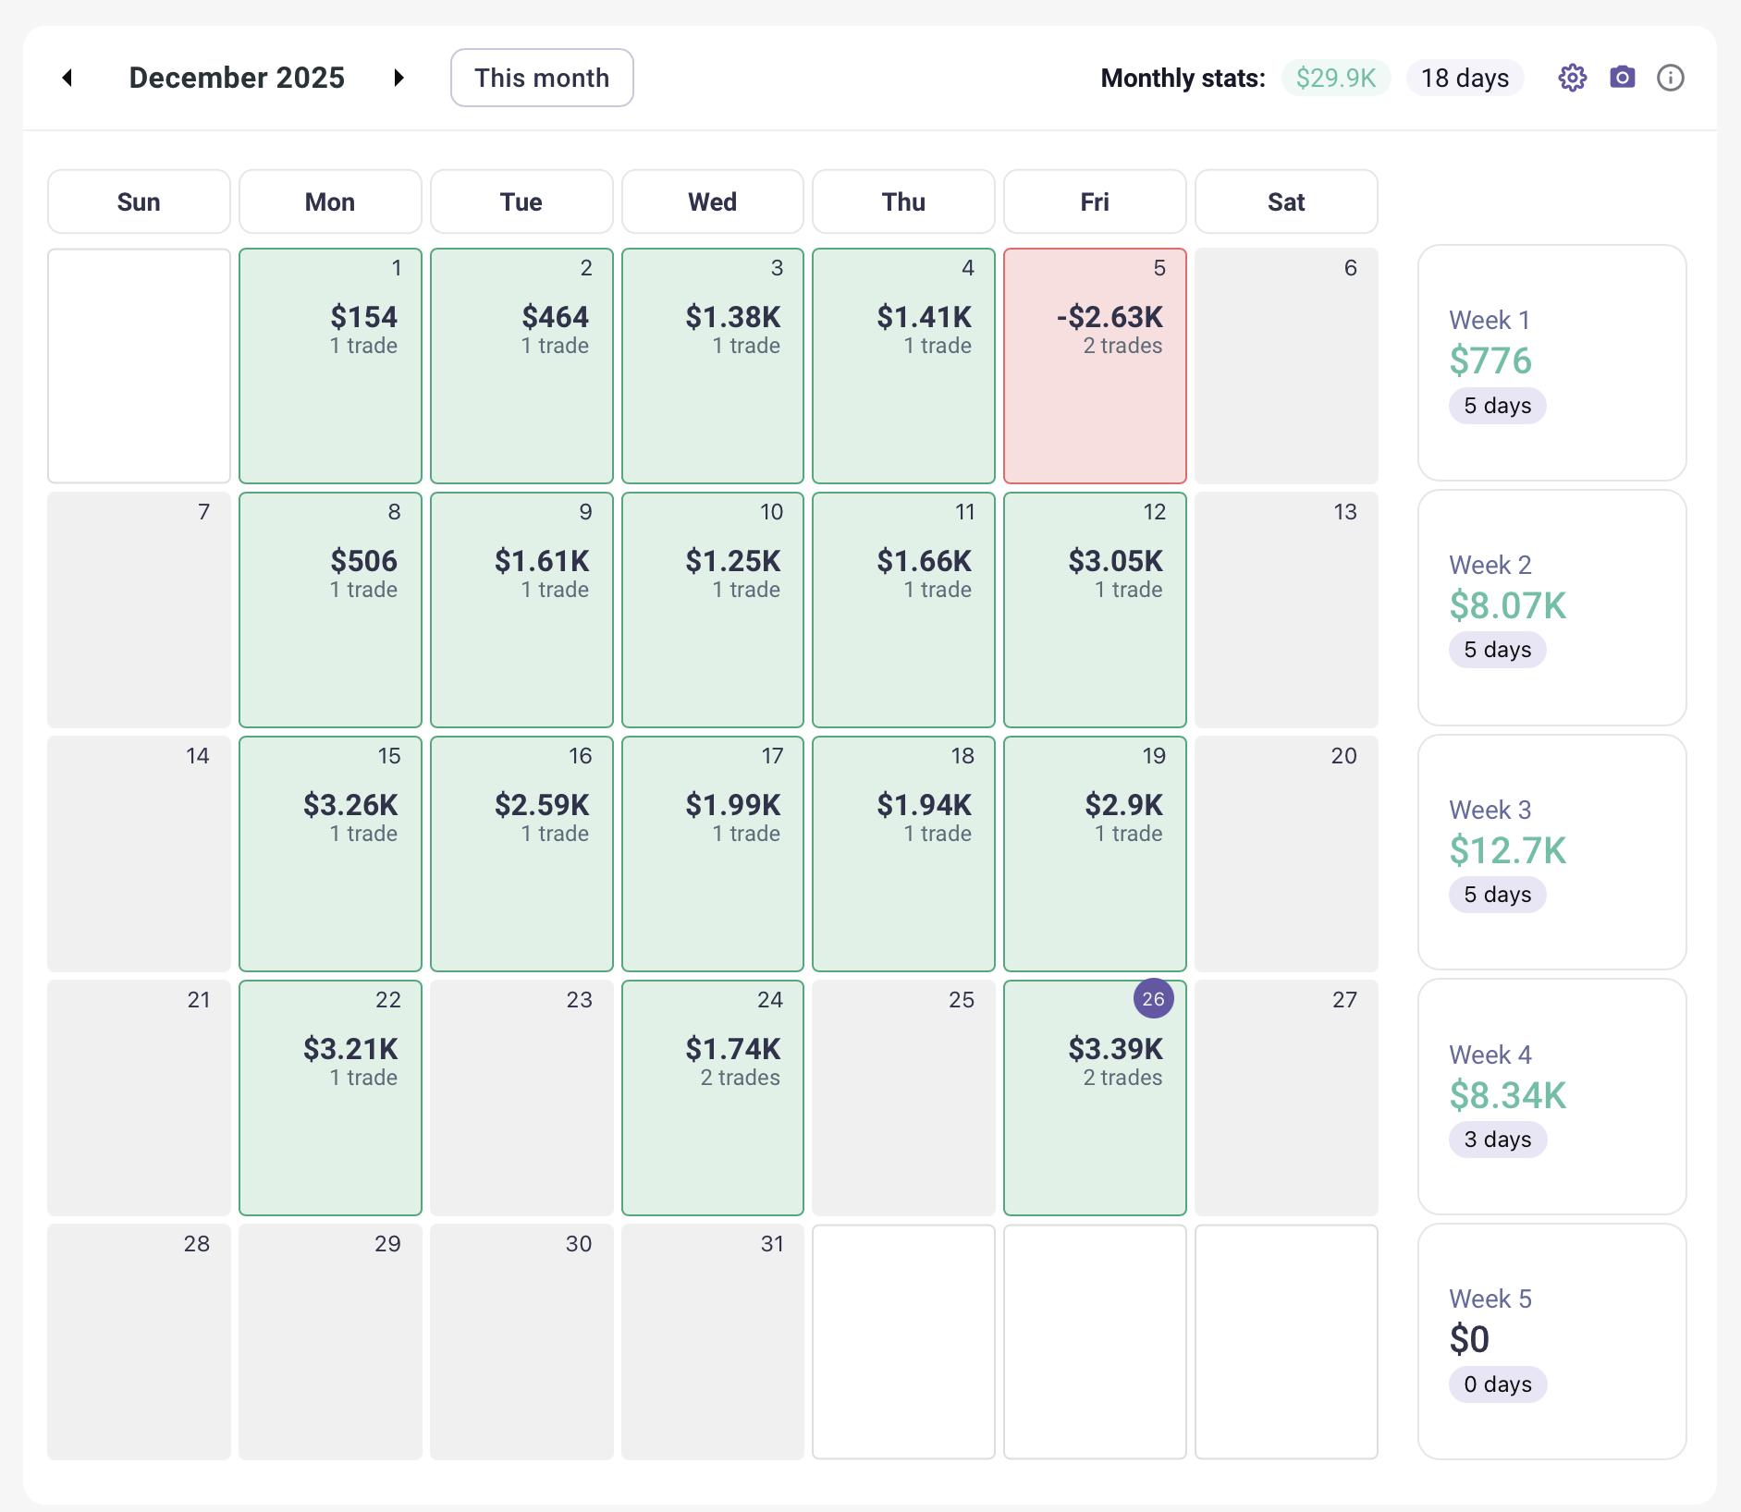Click the December 2025 month title
This screenshot has width=1741, height=1512.
coord(237,78)
